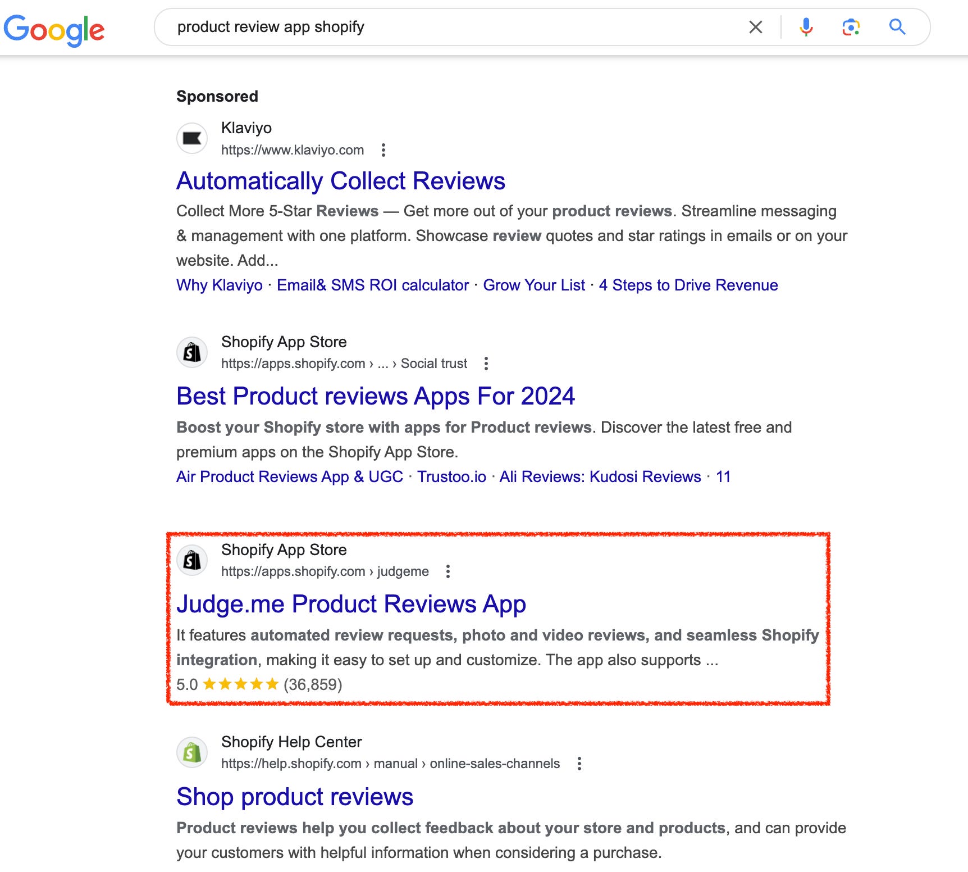The width and height of the screenshot is (968, 872).
Task: Click the '11' sitelink after Kudosi Reviews
Action: tap(723, 477)
